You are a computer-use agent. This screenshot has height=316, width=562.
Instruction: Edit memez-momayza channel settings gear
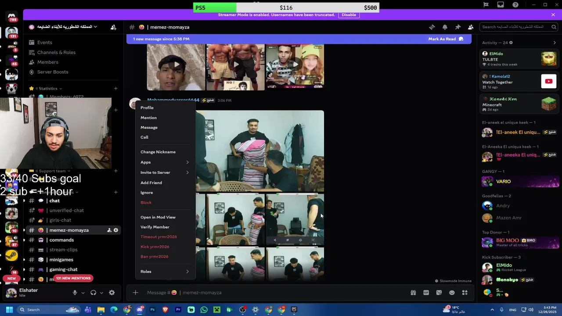click(x=116, y=230)
